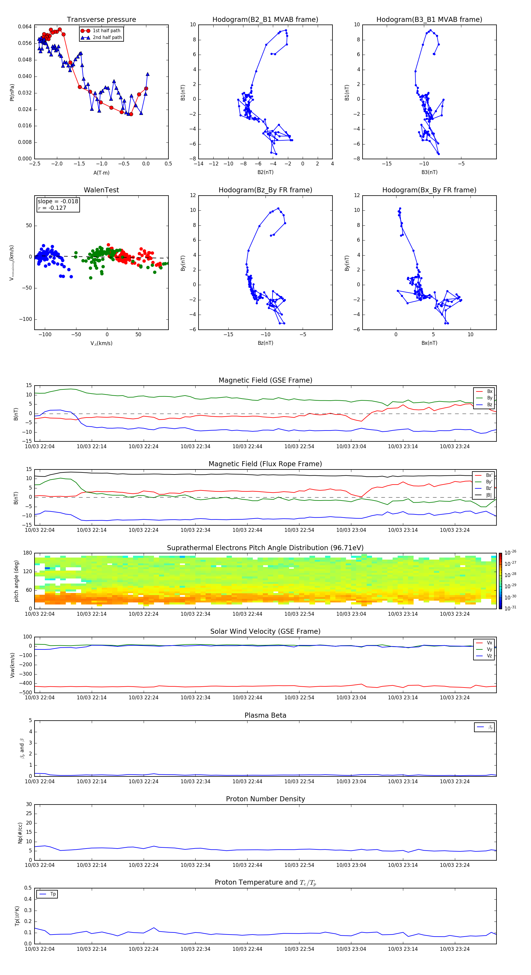This screenshot has width=531, height=975.
Task: Click the Bx' legend entry in Flux Rope panel
Action: point(484,475)
